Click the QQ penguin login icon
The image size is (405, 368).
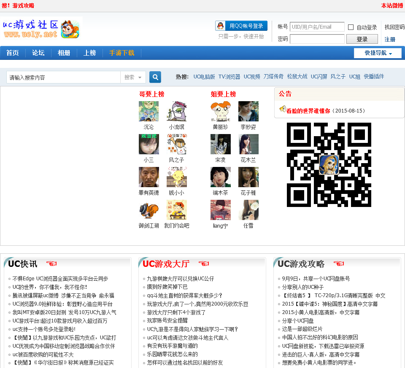220,26
